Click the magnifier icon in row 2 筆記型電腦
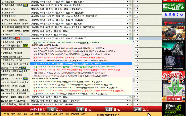Viewport: 186px width, 116px height. point(130,2)
